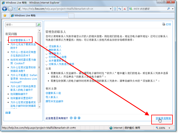Rate helpful with the happy face icon

[71, 118]
